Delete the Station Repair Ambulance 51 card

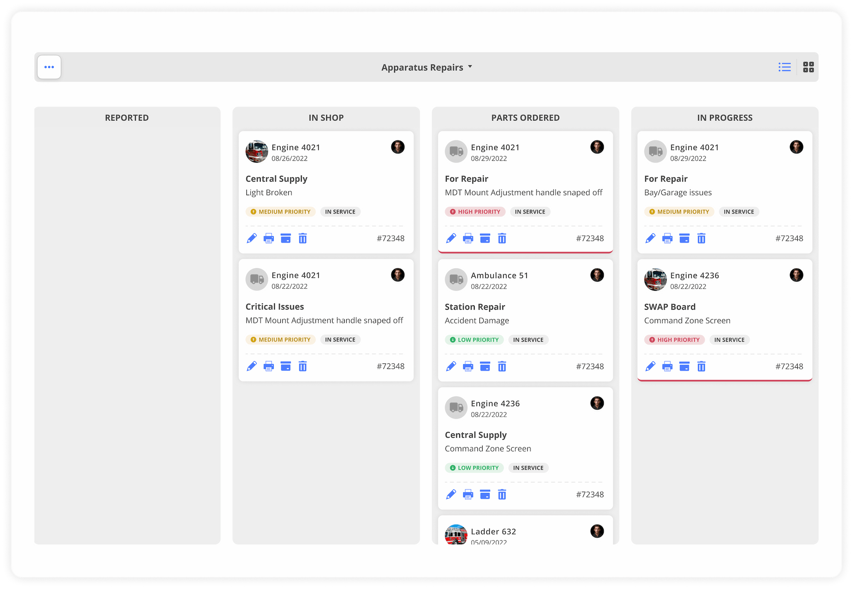click(x=502, y=366)
